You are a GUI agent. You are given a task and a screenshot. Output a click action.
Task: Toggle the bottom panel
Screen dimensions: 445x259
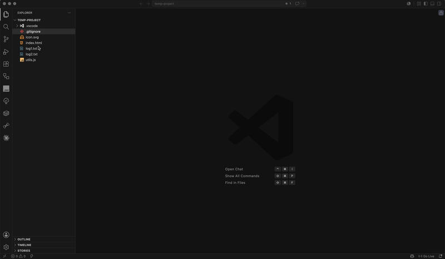pos(432,4)
